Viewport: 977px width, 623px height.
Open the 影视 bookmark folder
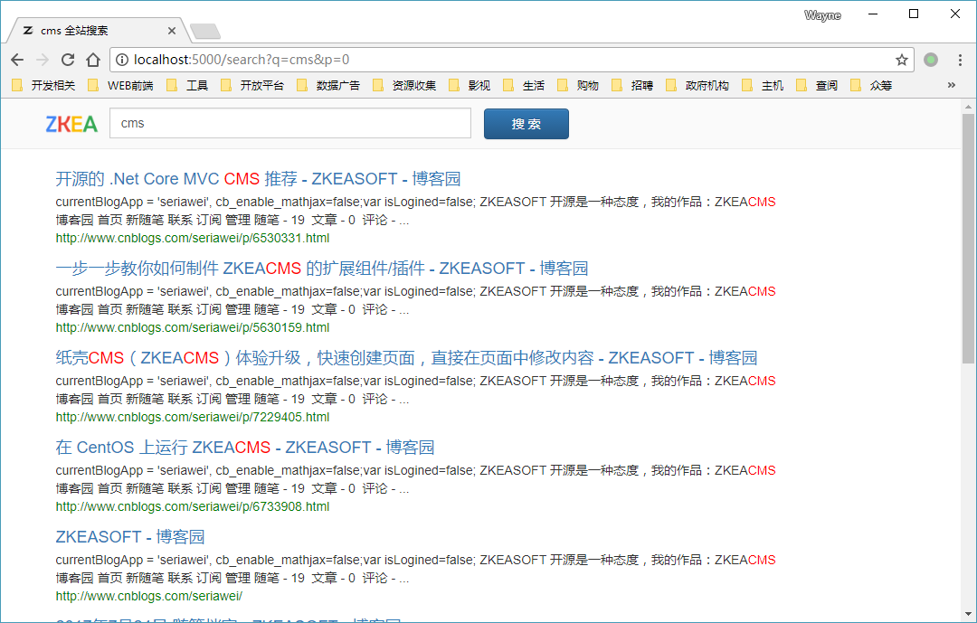470,85
